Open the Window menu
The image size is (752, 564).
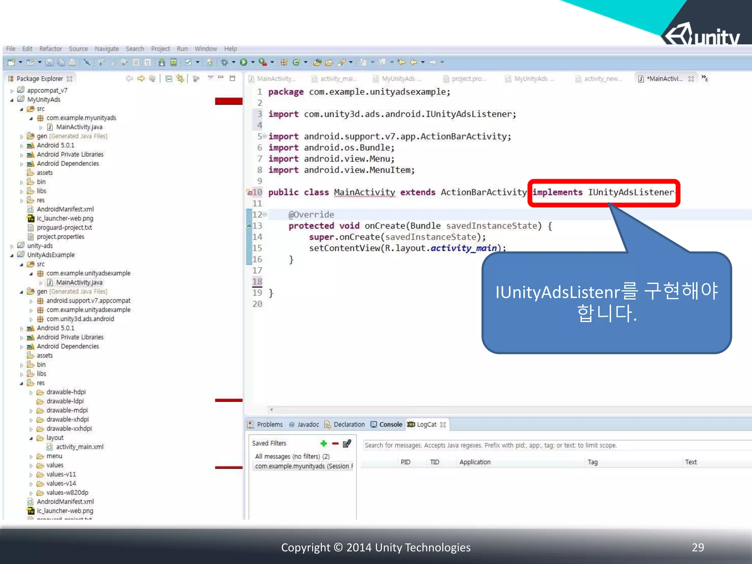click(x=206, y=48)
